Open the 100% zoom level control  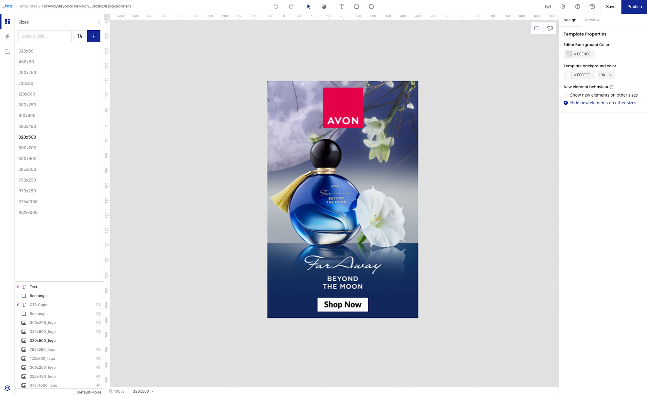click(x=116, y=391)
